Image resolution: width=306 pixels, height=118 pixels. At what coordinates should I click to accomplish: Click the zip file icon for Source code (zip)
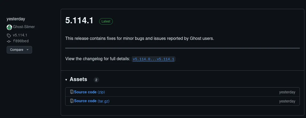(72, 92)
